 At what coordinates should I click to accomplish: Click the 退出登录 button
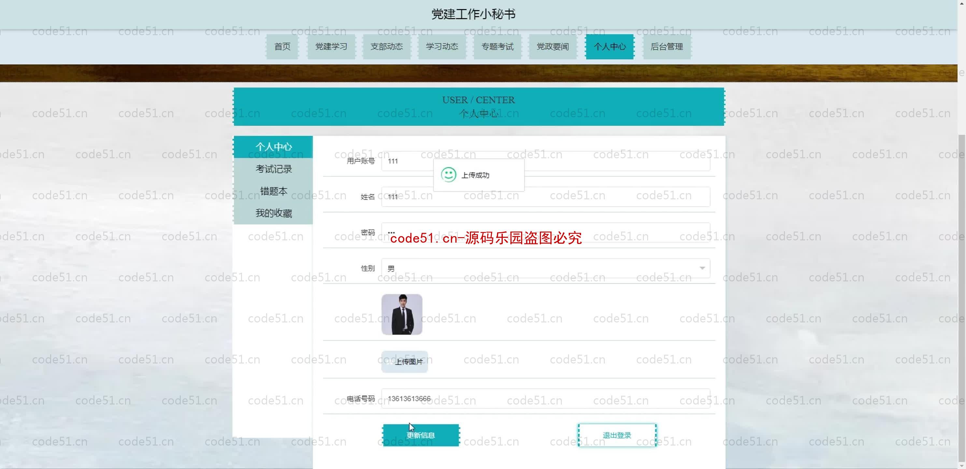pyautogui.click(x=617, y=434)
